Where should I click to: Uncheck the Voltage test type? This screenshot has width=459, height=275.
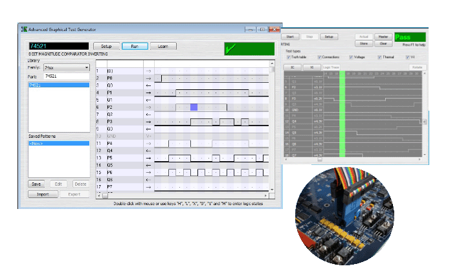click(352, 57)
